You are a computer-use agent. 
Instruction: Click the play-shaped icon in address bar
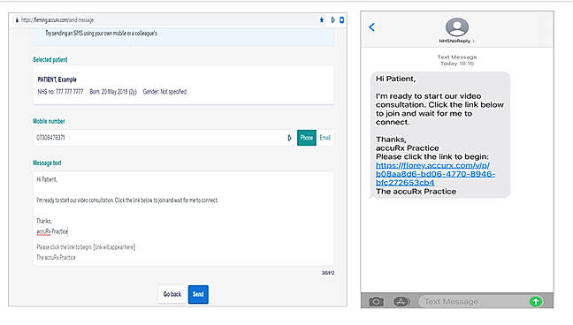332,20
